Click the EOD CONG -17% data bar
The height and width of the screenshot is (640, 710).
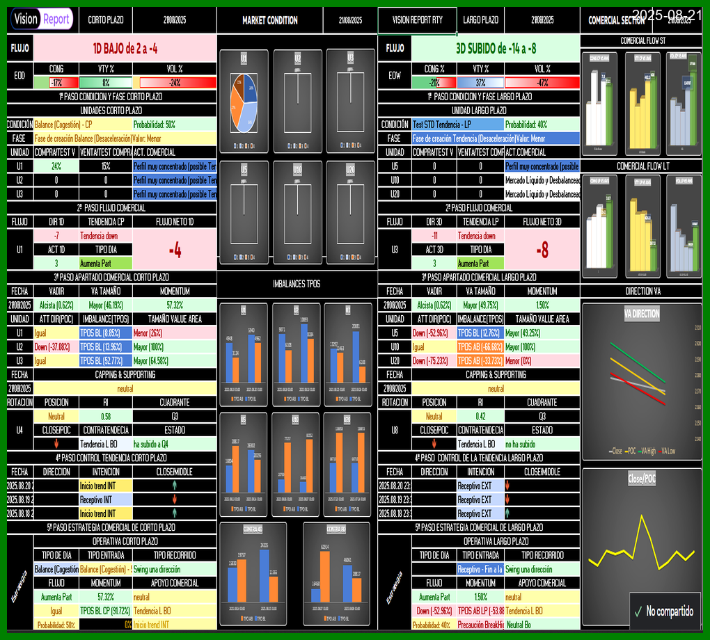coord(56,83)
